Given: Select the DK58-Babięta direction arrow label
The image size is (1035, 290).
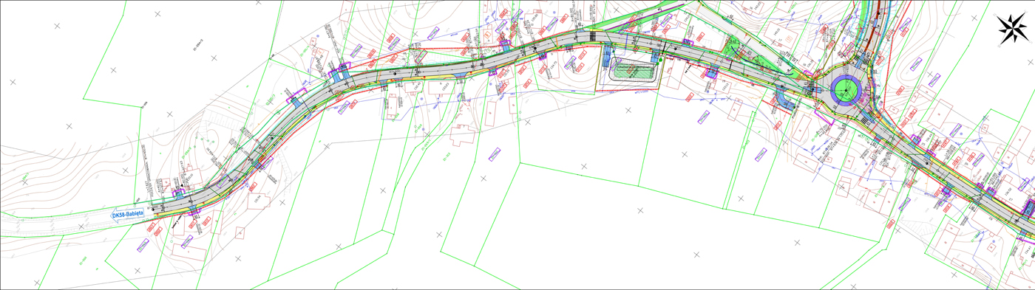Looking at the screenshot, I should [128, 215].
